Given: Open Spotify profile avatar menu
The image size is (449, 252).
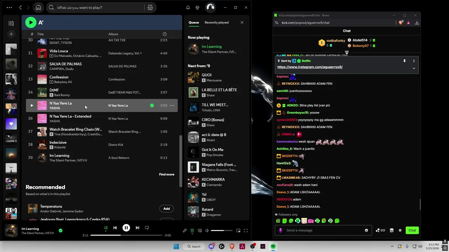Looking at the screenshot, I should (210, 7).
